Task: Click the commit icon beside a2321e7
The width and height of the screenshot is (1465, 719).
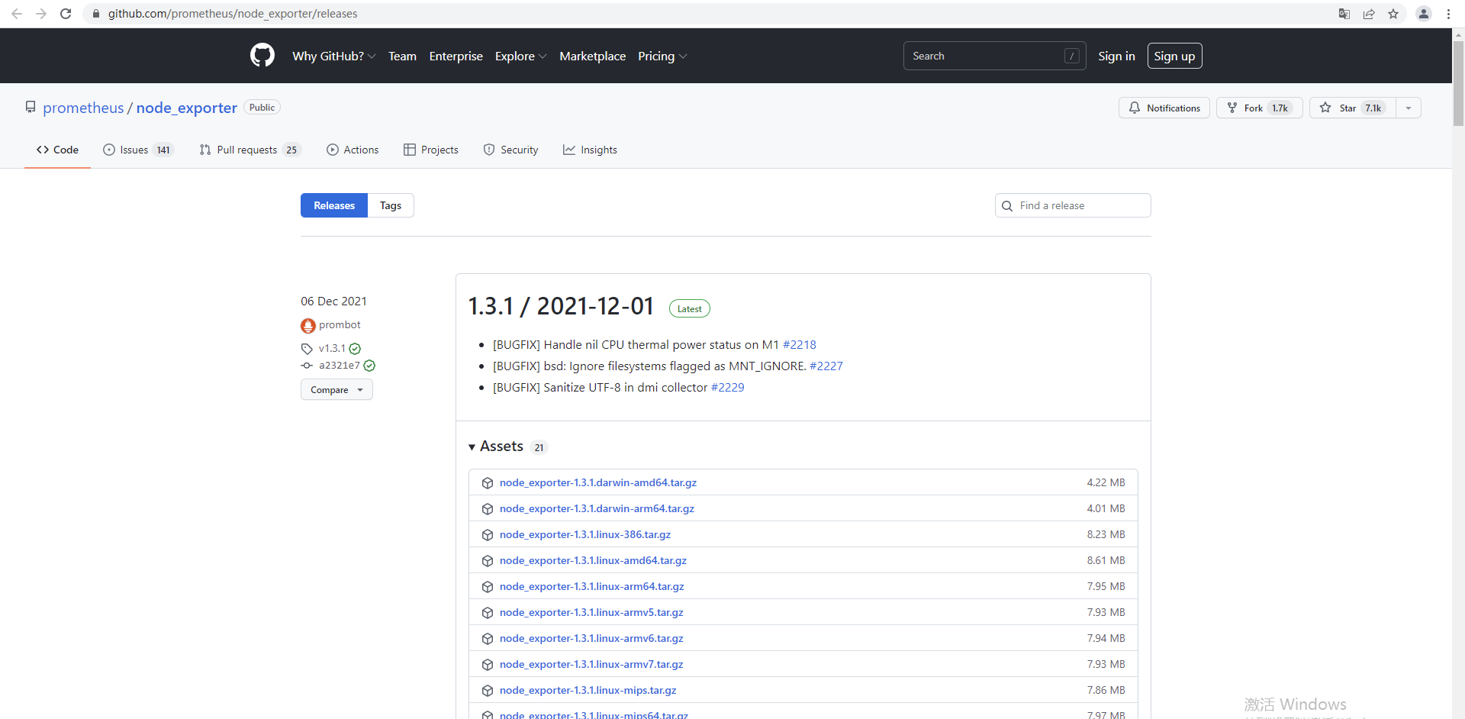Action: point(307,366)
